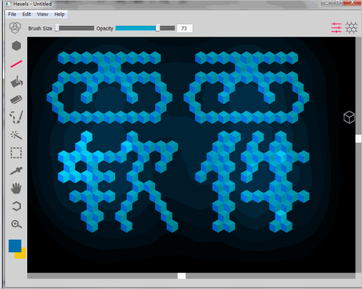Maximize the Hexels window

[x=337, y=3]
